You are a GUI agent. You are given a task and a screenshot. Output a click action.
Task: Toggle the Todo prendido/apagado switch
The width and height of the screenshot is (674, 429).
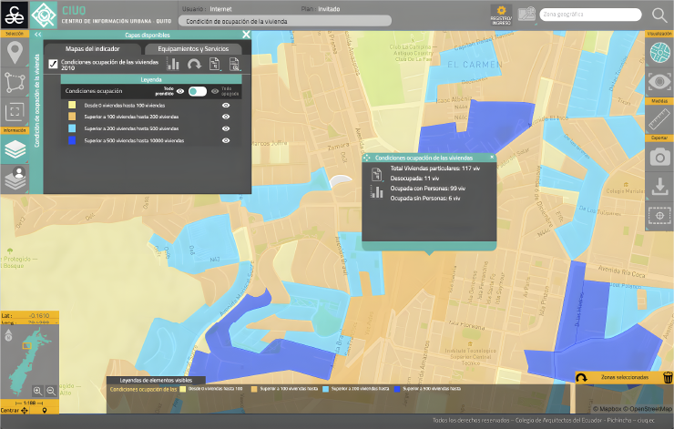tap(197, 91)
